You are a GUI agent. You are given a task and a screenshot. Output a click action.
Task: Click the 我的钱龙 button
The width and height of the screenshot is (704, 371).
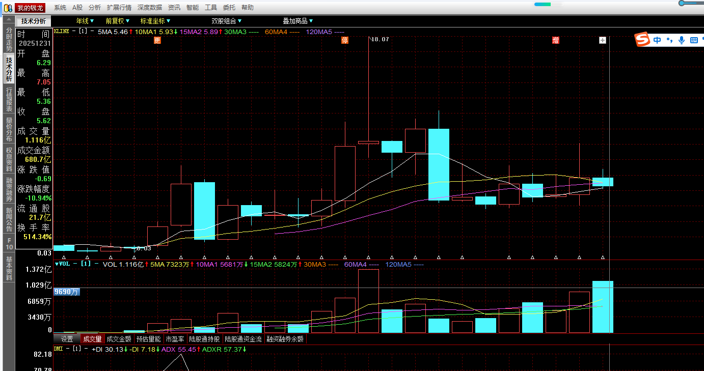[30, 8]
